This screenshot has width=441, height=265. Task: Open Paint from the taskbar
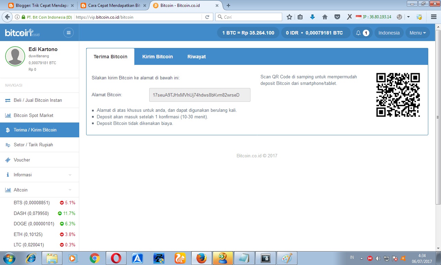click(287, 258)
